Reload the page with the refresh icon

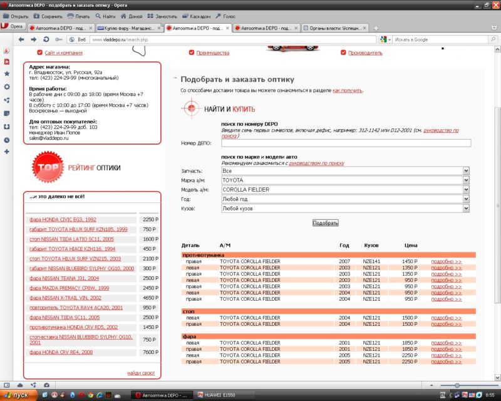coord(46,39)
